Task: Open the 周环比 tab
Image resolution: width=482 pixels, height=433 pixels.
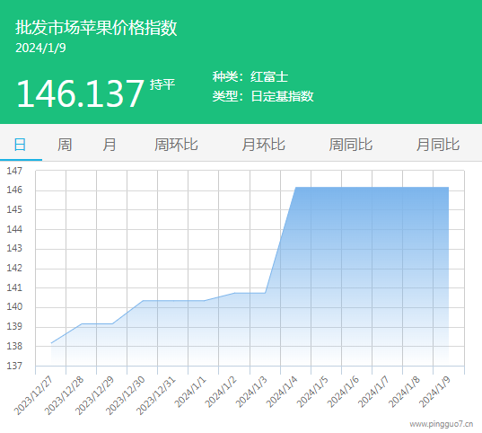Action: click(176, 145)
